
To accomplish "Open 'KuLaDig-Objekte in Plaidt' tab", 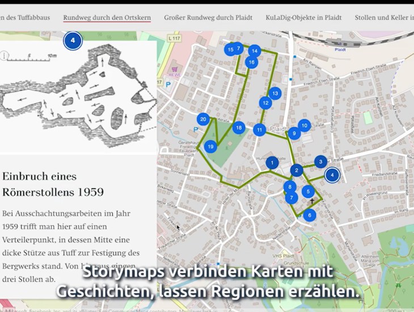I will click(x=303, y=18).
